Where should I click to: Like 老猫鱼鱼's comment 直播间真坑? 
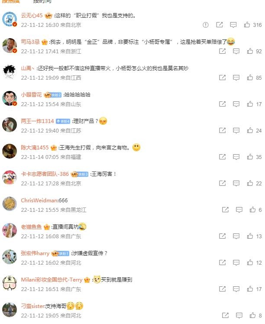250,236
